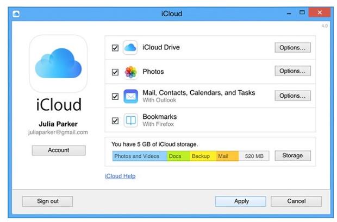Open the iCloud Help link
The width and height of the screenshot is (337, 222).
pos(120,176)
